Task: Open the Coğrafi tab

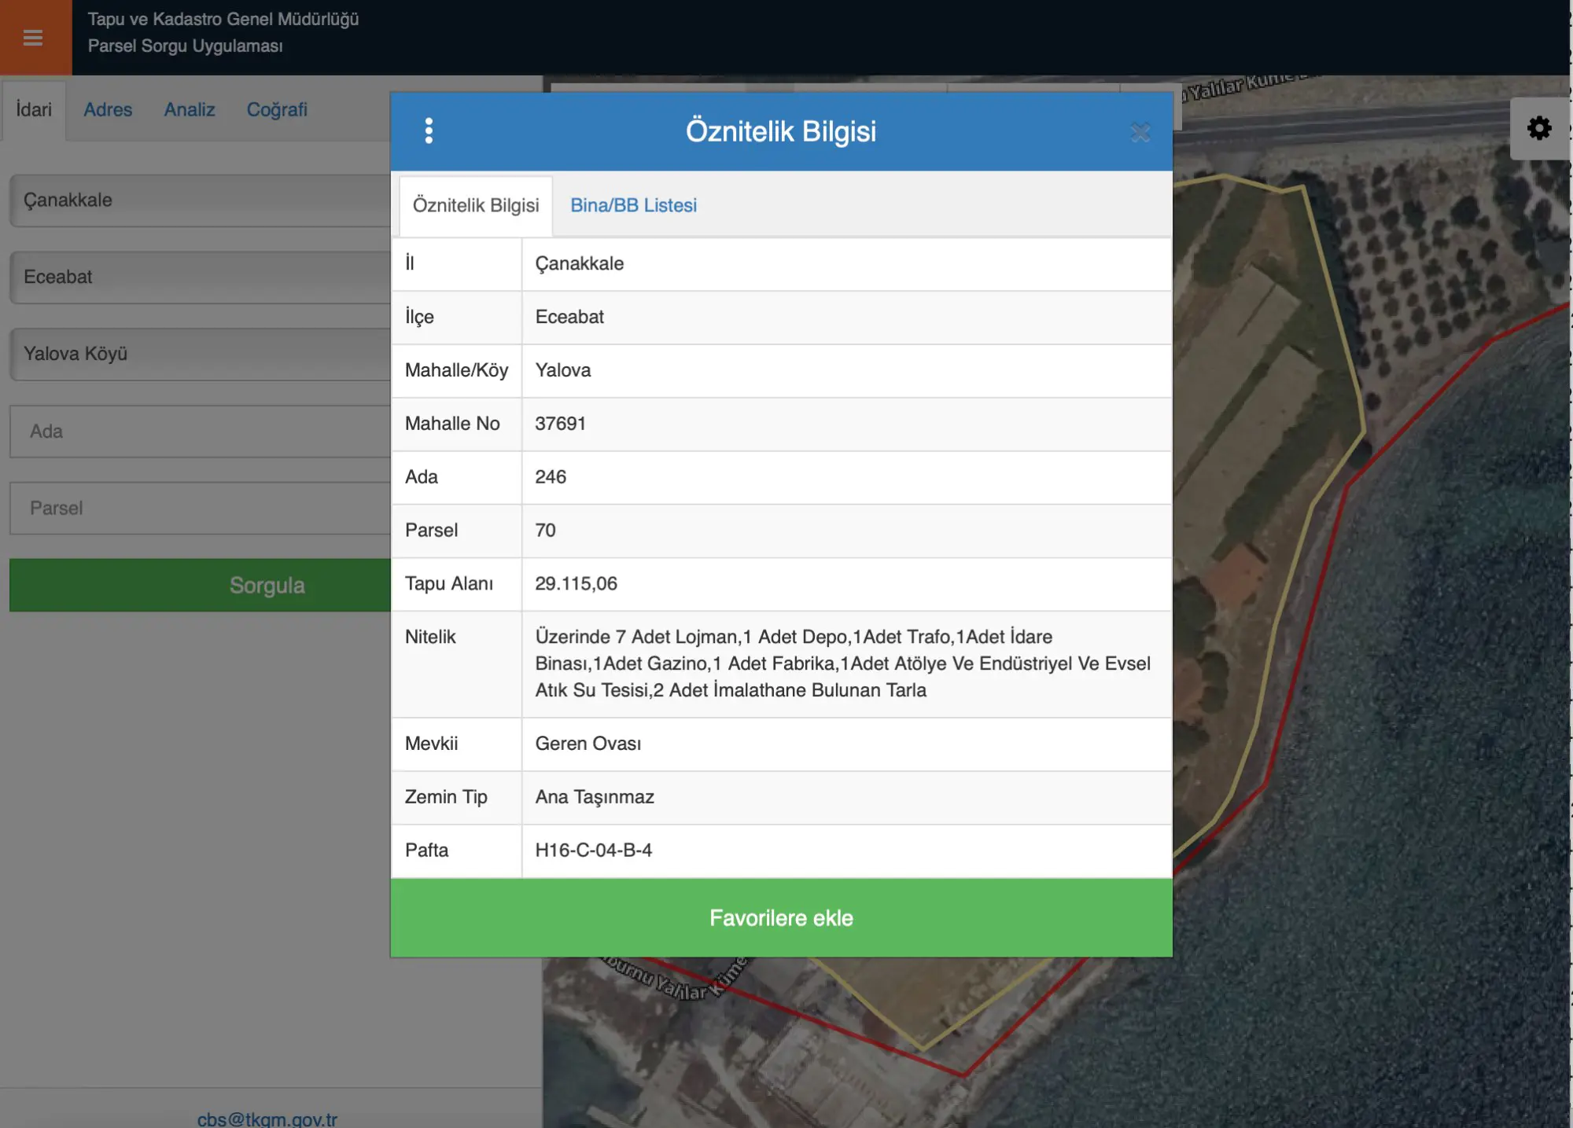Action: coord(277,110)
